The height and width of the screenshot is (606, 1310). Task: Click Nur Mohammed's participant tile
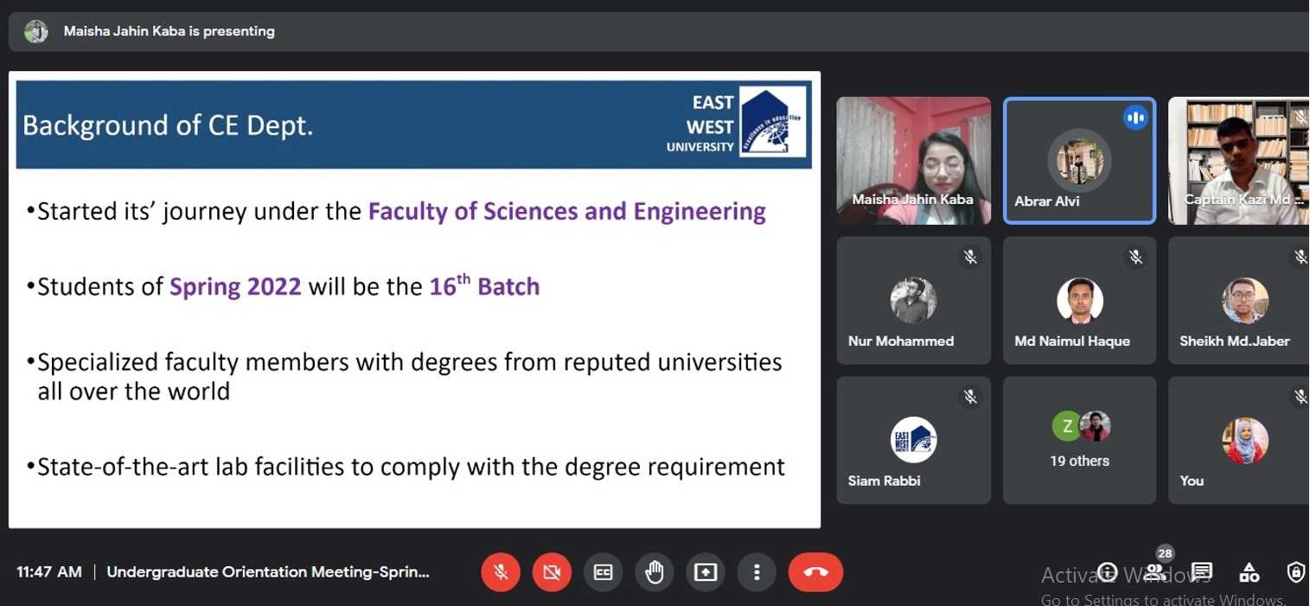(x=913, y=301)
